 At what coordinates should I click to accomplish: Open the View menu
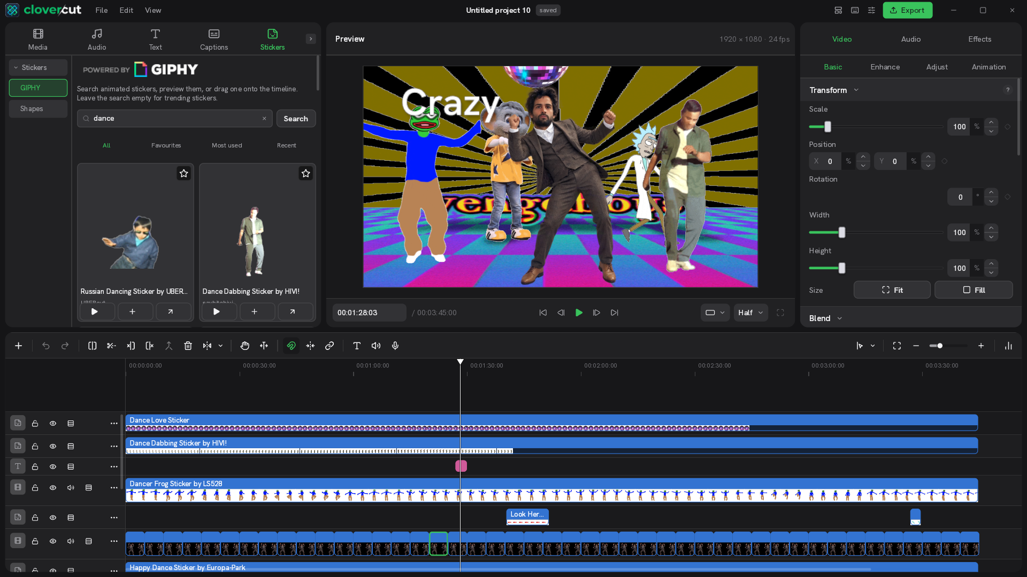[x=153, y=10]
